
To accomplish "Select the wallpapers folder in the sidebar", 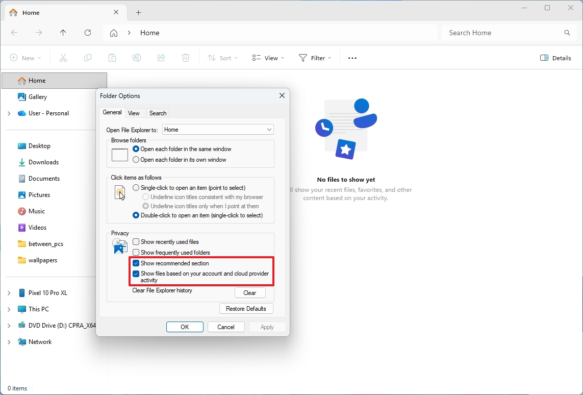I will click(43, 260).
